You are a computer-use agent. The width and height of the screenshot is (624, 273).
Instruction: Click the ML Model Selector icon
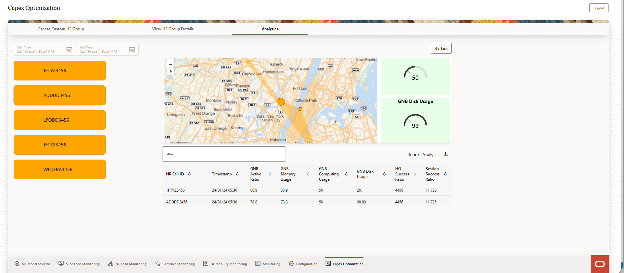pos(17,263)
